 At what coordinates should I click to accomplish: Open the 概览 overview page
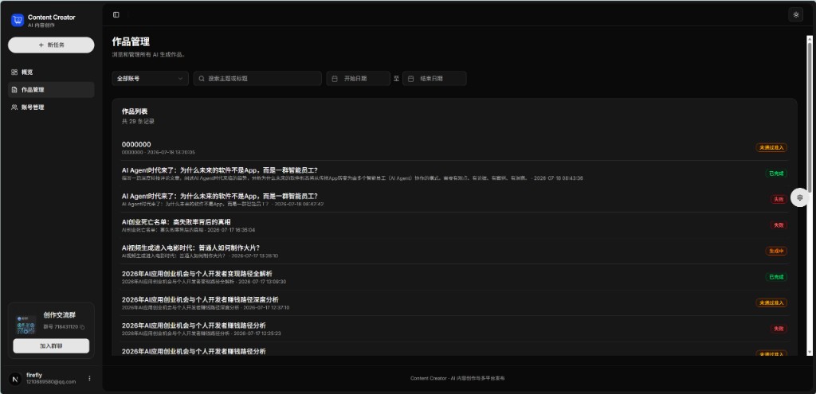pyautogui.click(x=51, y=72)
